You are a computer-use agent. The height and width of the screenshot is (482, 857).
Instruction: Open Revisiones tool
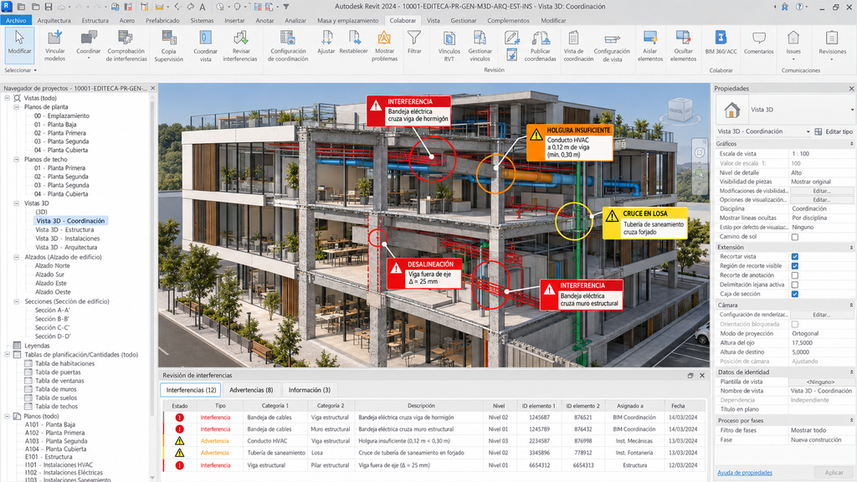(833, 44)
